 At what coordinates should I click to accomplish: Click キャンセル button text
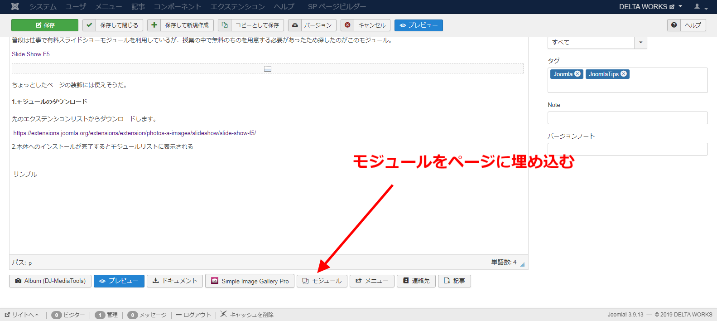(x=372, y=25)
